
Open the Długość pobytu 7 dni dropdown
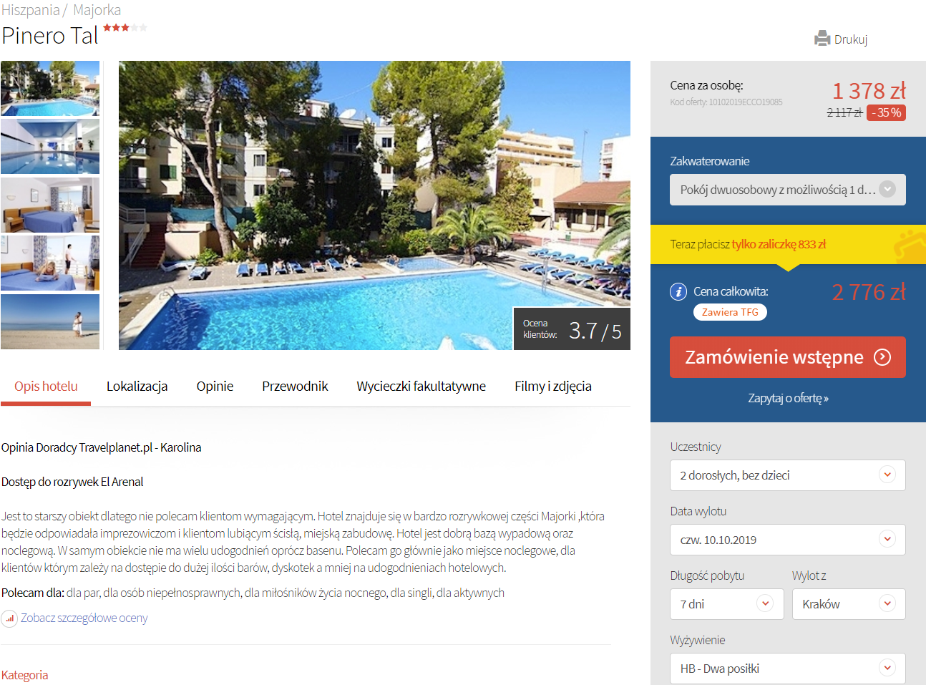pyautogui.click(x=727, y=604)
